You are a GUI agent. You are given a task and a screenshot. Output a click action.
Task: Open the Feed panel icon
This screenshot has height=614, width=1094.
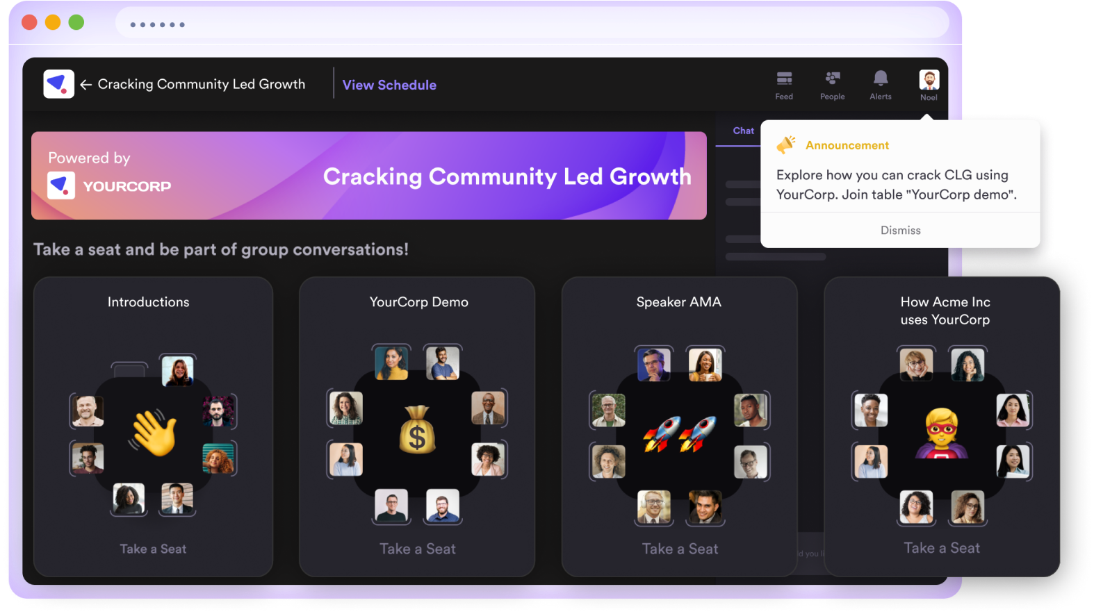click(x=784, y=78)
